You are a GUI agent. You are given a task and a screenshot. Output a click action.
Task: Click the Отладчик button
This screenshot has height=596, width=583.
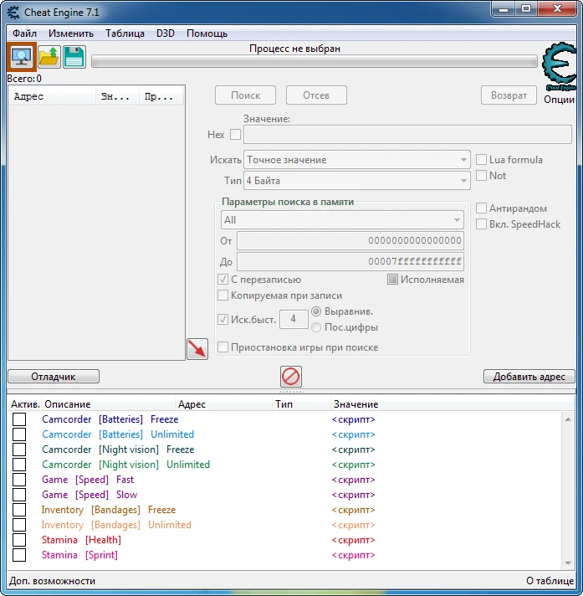coord(54,377)
